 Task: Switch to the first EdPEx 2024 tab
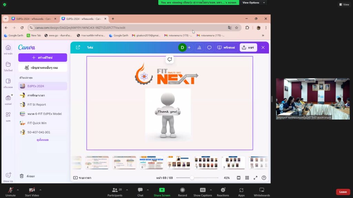pyautogui.click(x=31, y=19)
